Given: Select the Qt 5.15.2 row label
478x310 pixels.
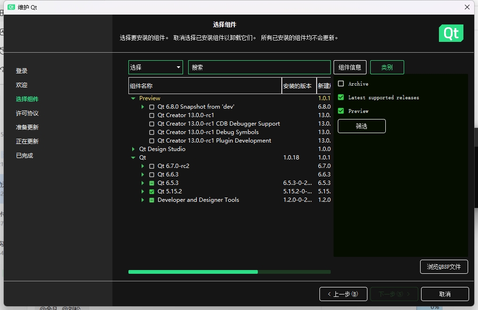Looking at the screenshot, I should (x=169, y=191).
